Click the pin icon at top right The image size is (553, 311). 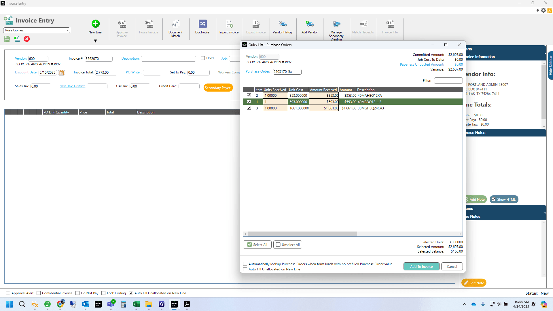click(x=537, y=10)
